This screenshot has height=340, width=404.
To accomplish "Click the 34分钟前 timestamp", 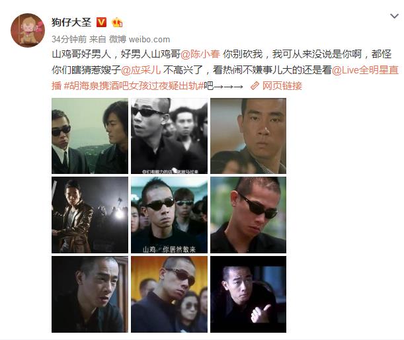I will pos(69,39).
